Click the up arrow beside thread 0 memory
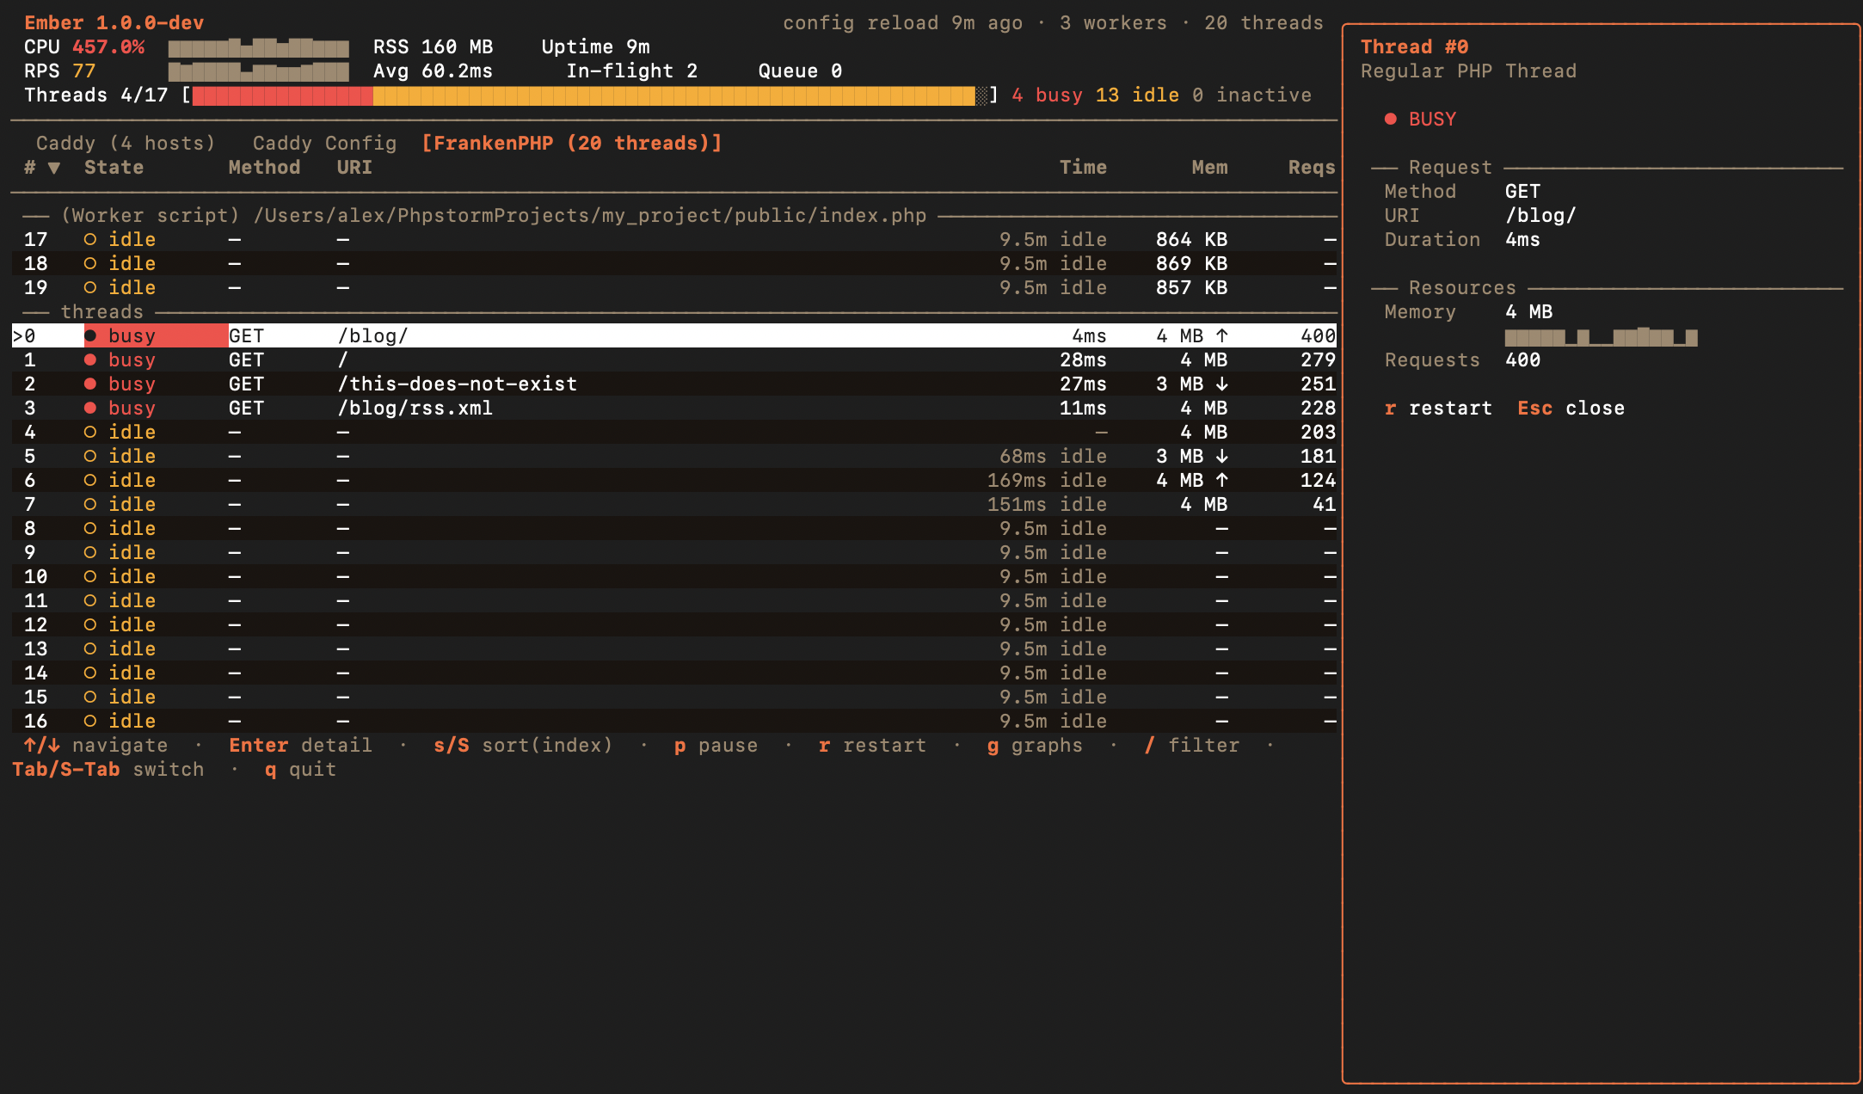Image resolution: width=1863 pixels, height=1094 pixels. click(1222, 335)
